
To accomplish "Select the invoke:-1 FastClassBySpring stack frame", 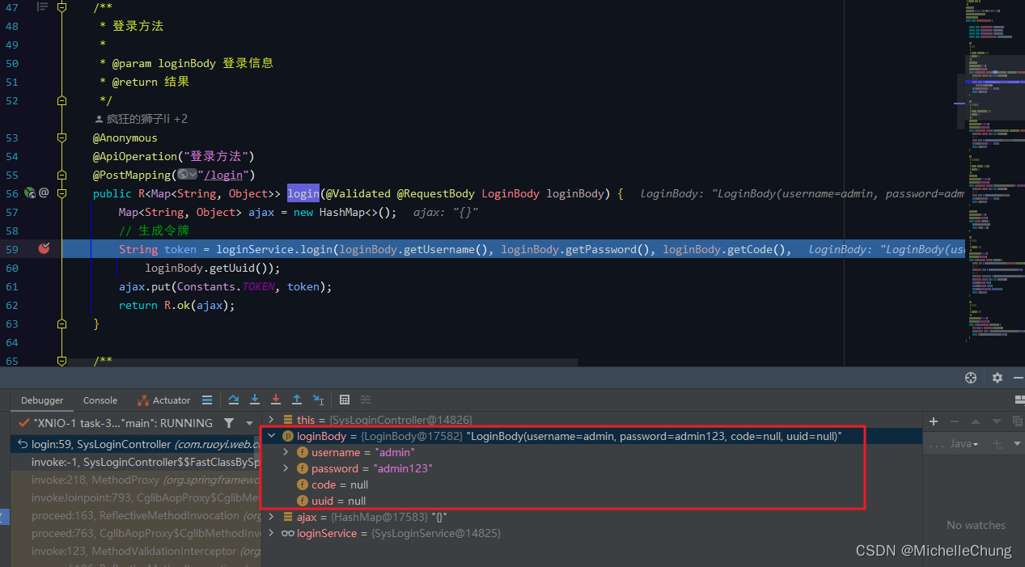I will click(136, 462).
